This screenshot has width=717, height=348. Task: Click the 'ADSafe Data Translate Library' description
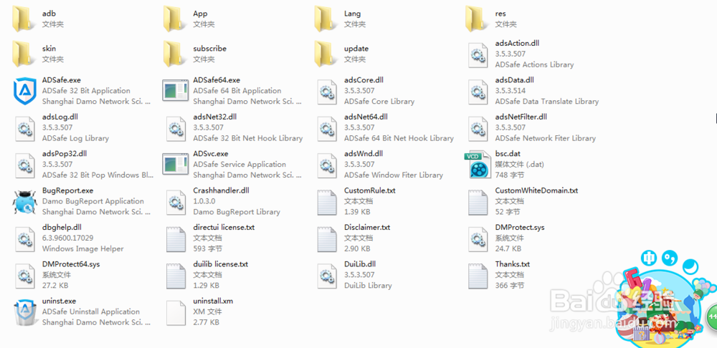546,102
